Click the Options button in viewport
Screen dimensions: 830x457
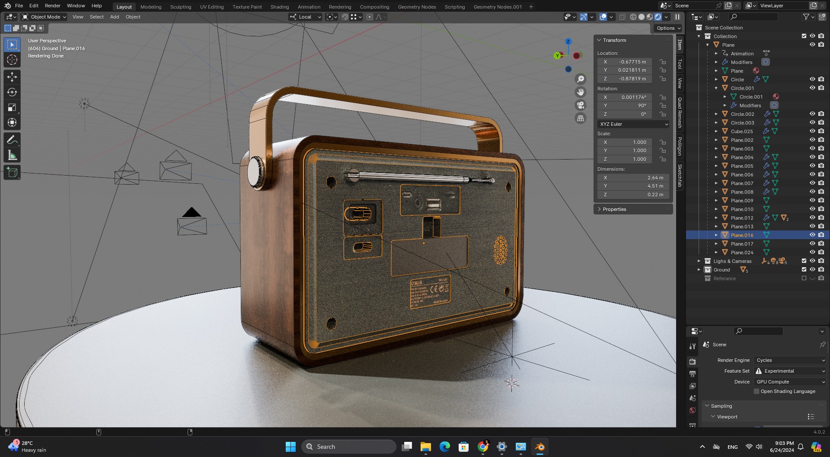point(668,28)
